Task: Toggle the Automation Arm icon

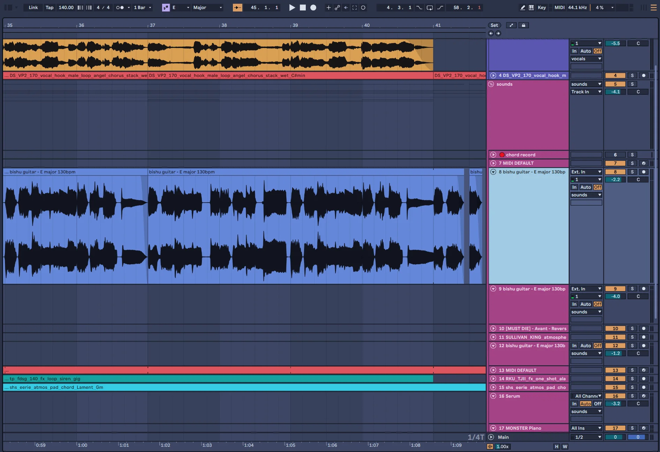Action: pyautogui.click(x=337, y=8)
